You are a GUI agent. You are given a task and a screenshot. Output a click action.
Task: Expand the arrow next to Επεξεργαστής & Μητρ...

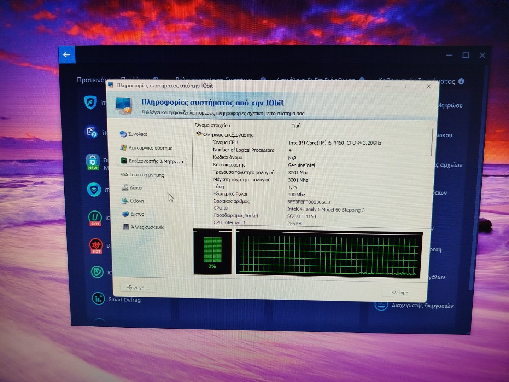183,162
